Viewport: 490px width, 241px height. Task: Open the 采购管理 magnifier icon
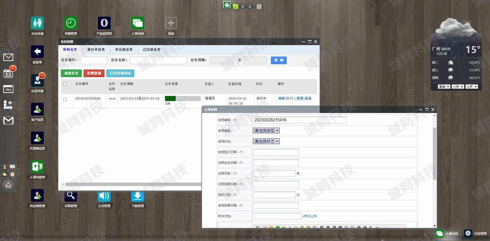click(71, 196)
